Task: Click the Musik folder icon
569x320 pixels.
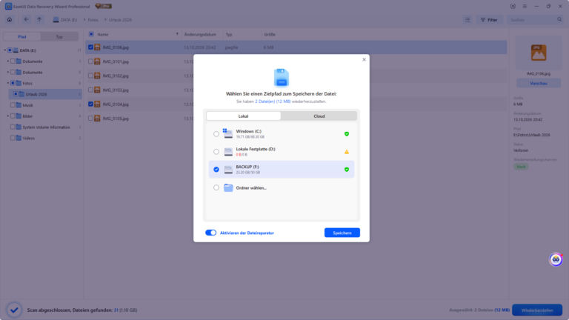Action: pyautogui.click(x=19, y=105)
